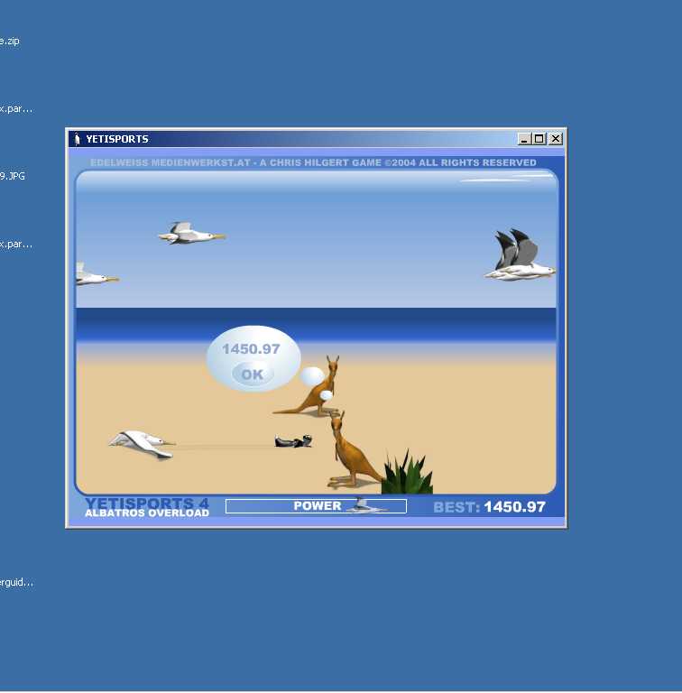Click the BEST: 1450.97 score readout
682x693 pixels.
point(490,507)
